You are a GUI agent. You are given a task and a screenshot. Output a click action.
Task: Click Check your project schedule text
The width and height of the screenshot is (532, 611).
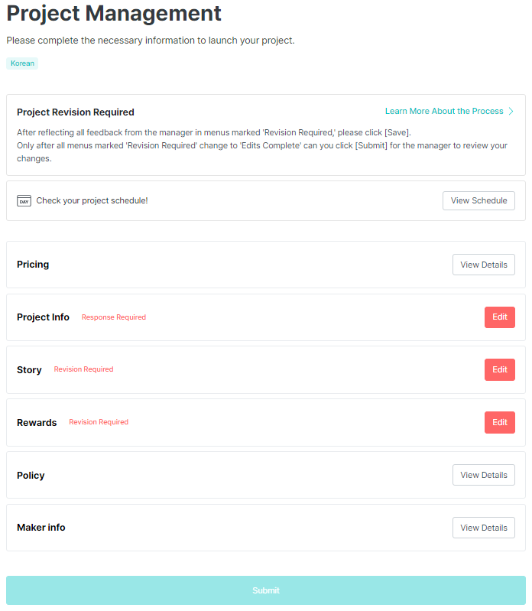tap(92, 201)
